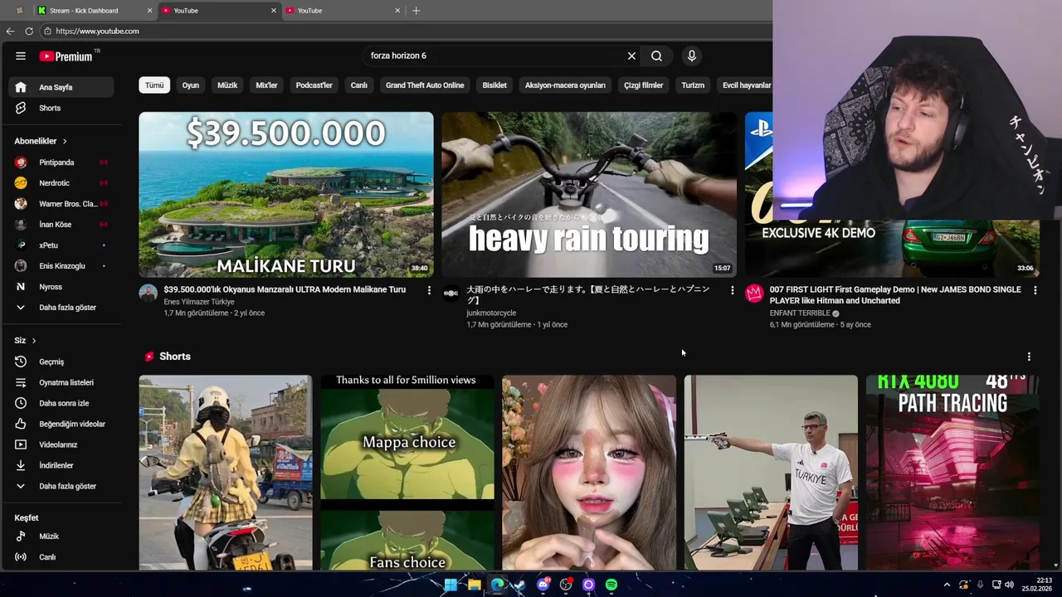Screen dimensions: 1062x597
Task: Open the Abonelikler section chevron
Action: [64, 141]
